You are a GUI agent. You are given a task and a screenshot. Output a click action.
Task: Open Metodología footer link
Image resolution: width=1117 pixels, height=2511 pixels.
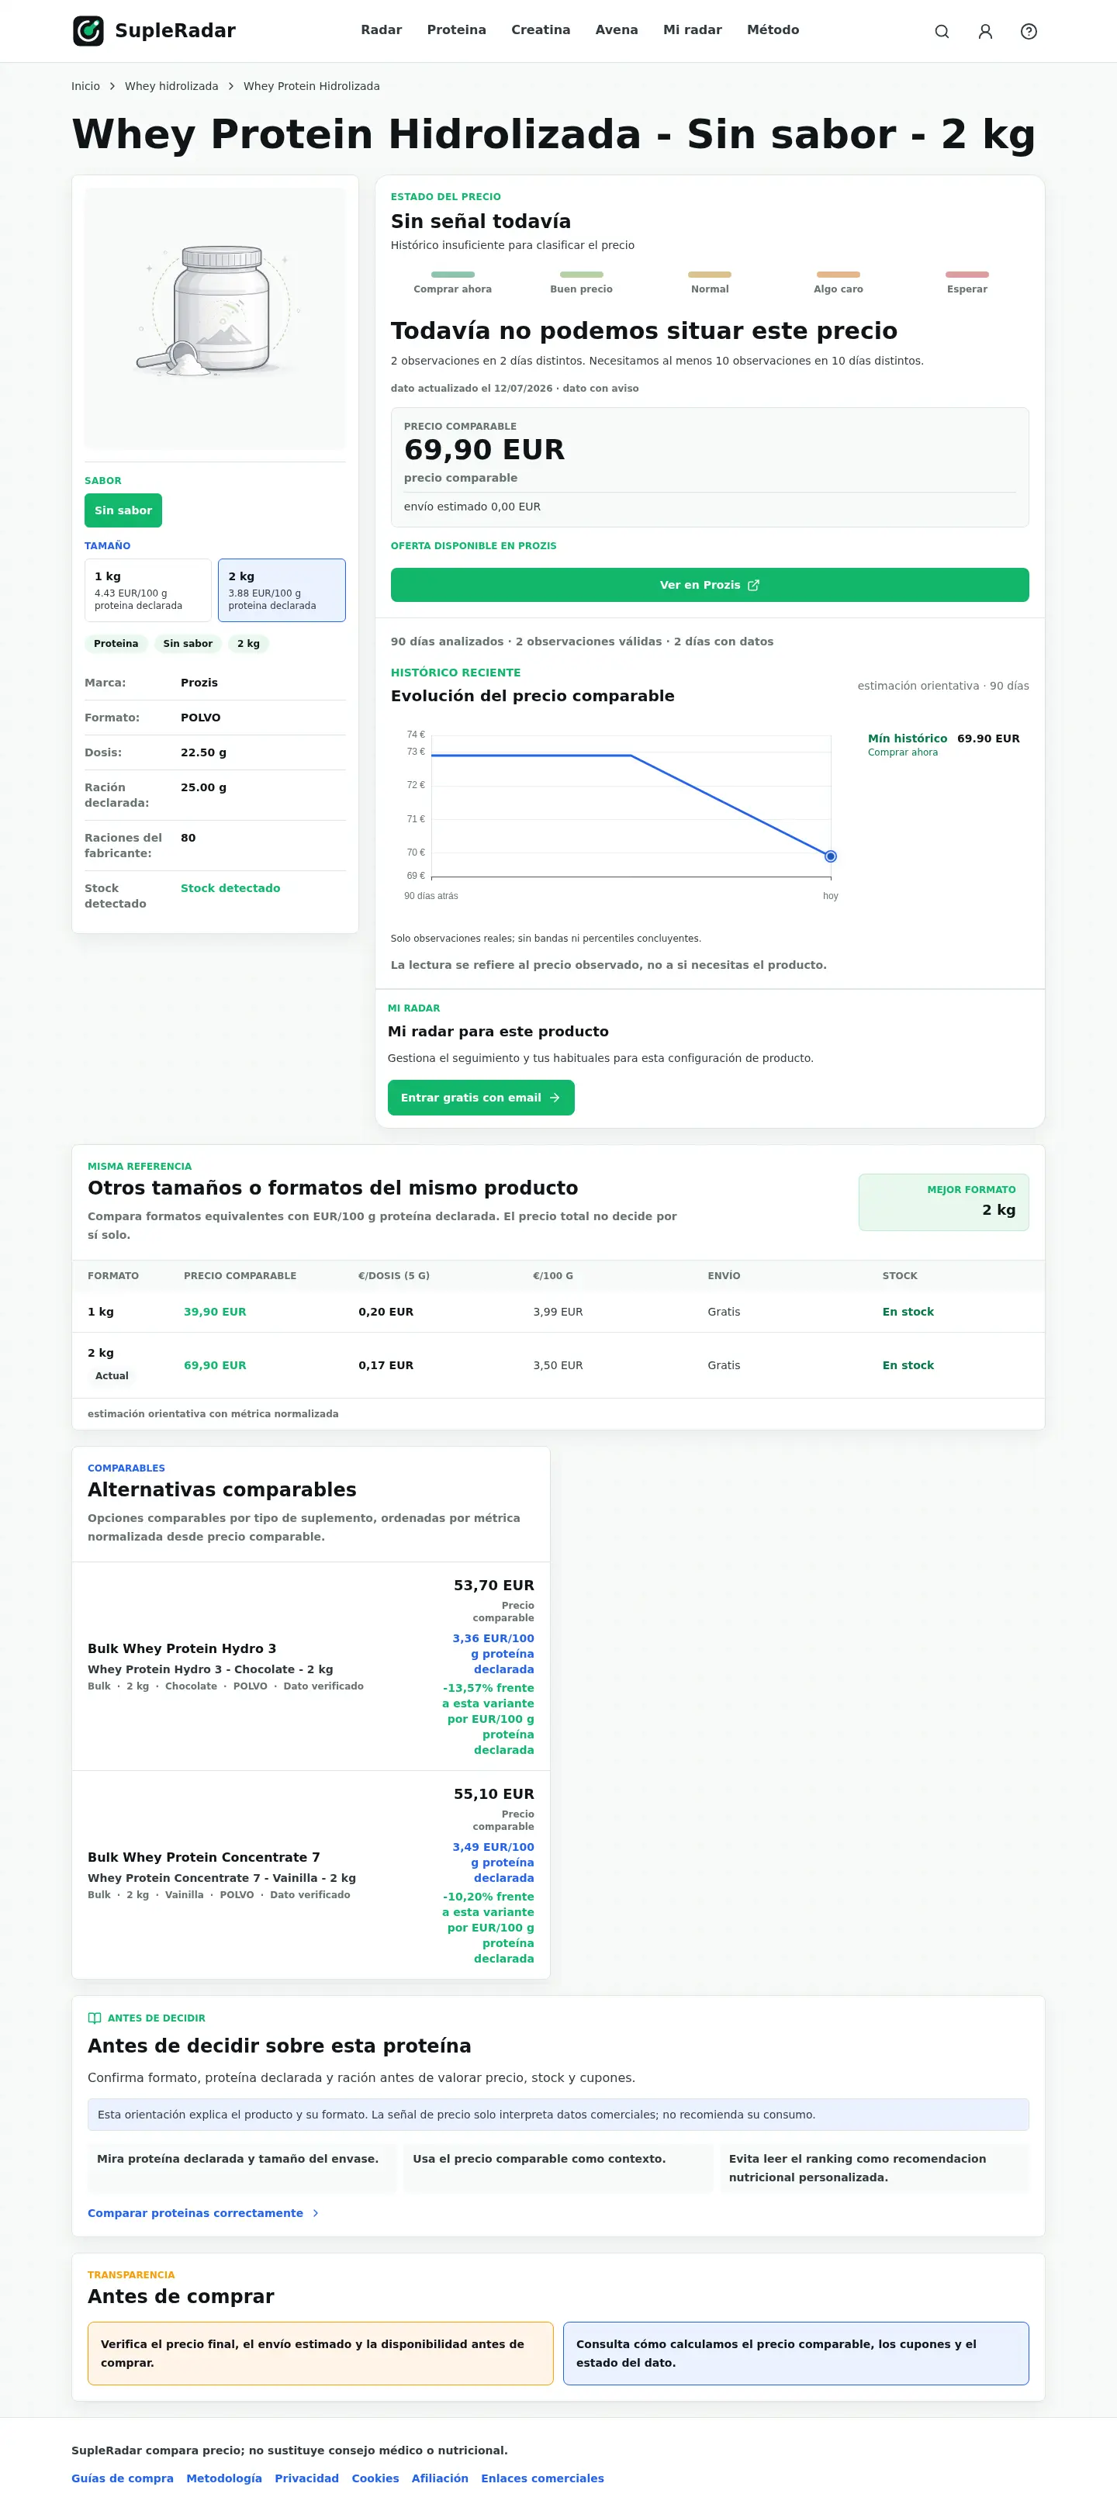224,2479
